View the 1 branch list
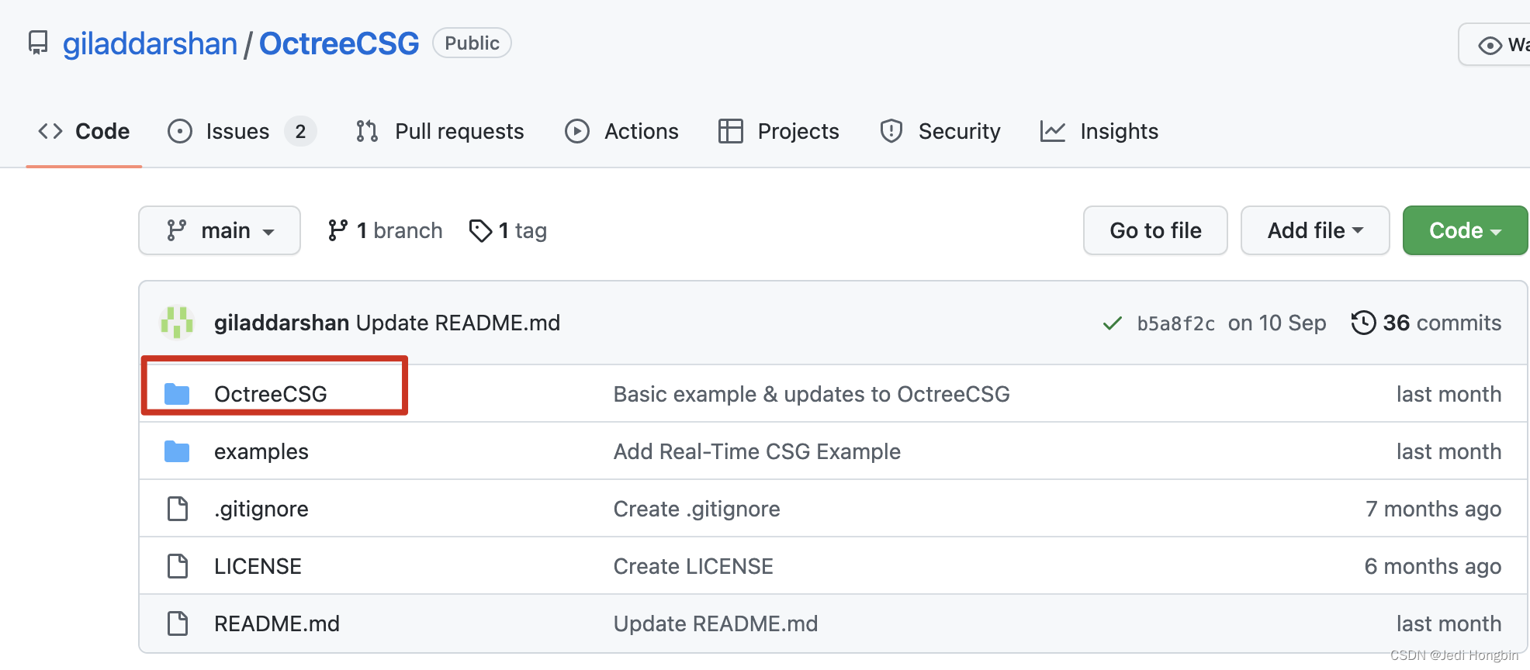1530x670 pixels. tap(386, 230)
